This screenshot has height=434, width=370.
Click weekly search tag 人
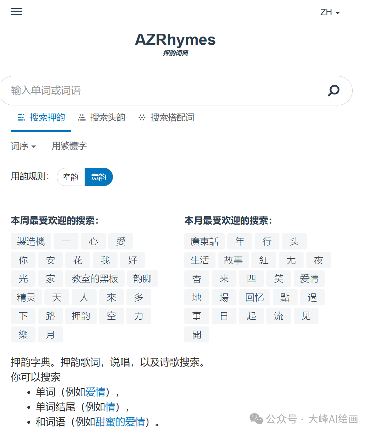tap(84, 297)
